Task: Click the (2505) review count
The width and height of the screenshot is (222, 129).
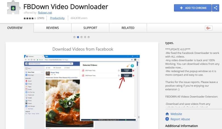Action: tap(41, 18)
